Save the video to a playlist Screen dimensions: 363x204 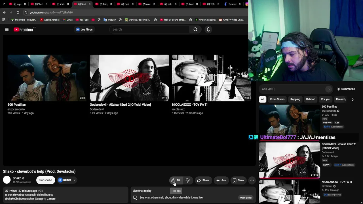(238, 180)
